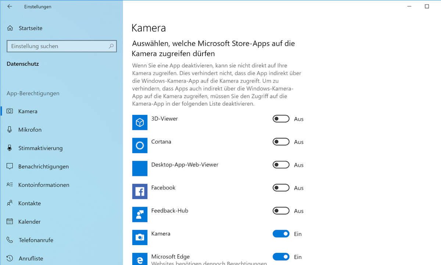
Task: Click the Stimmaktivierung sidebar icon
Action: point(10,148)
